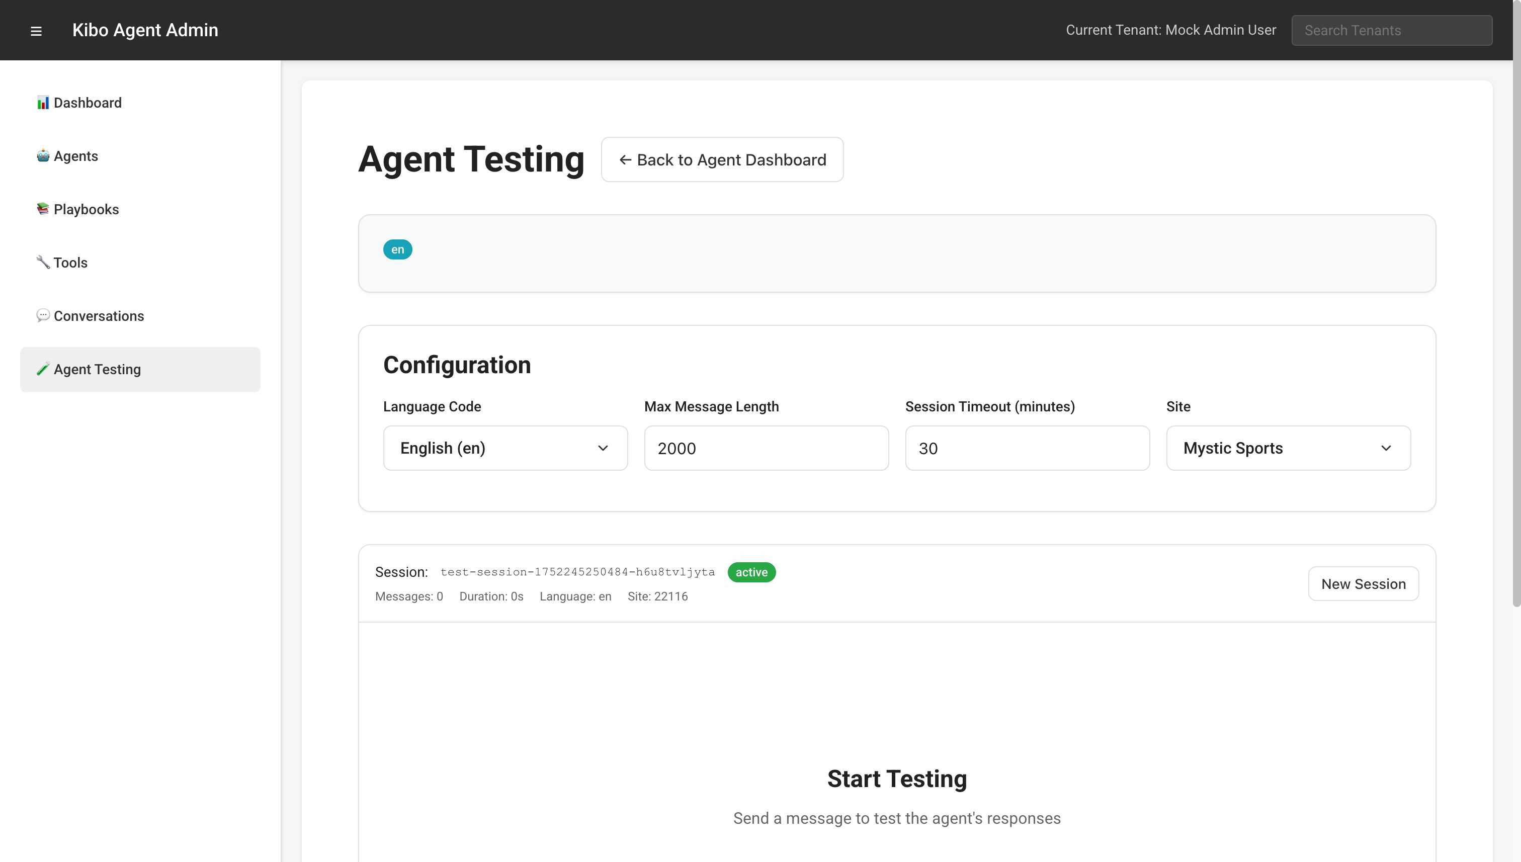The height and width of the screenshot is (862, 1521).
Task: Click the Session Timeout minutes field
Action: coord(1027,448)
